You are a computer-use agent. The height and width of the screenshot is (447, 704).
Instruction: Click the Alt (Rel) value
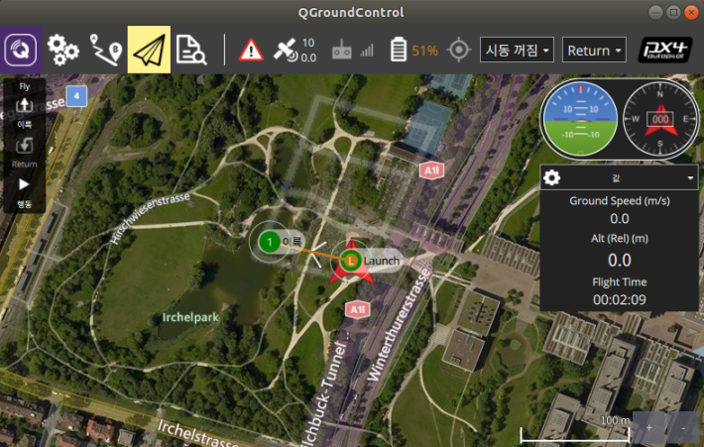coord(619,261)
